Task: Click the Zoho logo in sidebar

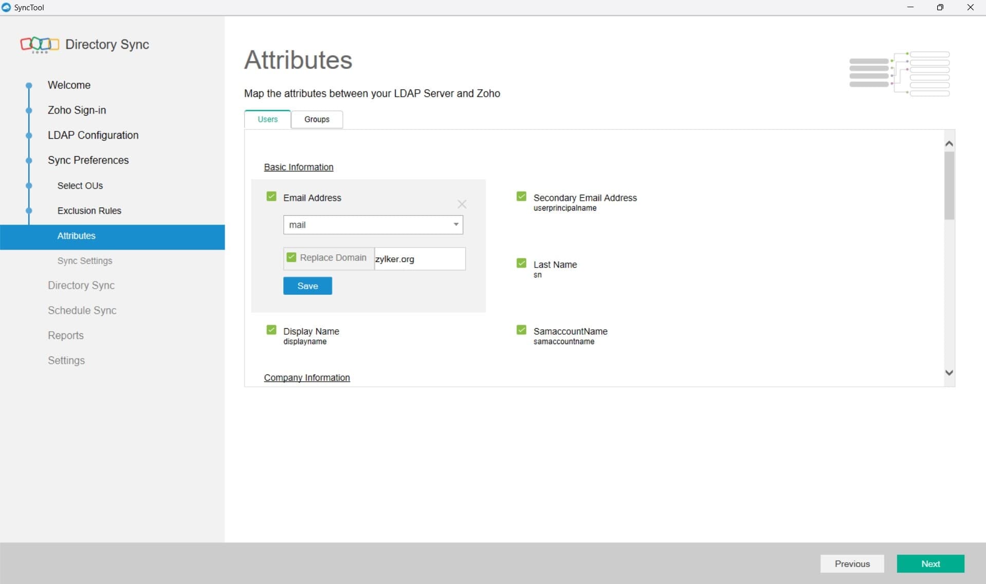Action: pos(40,45)
